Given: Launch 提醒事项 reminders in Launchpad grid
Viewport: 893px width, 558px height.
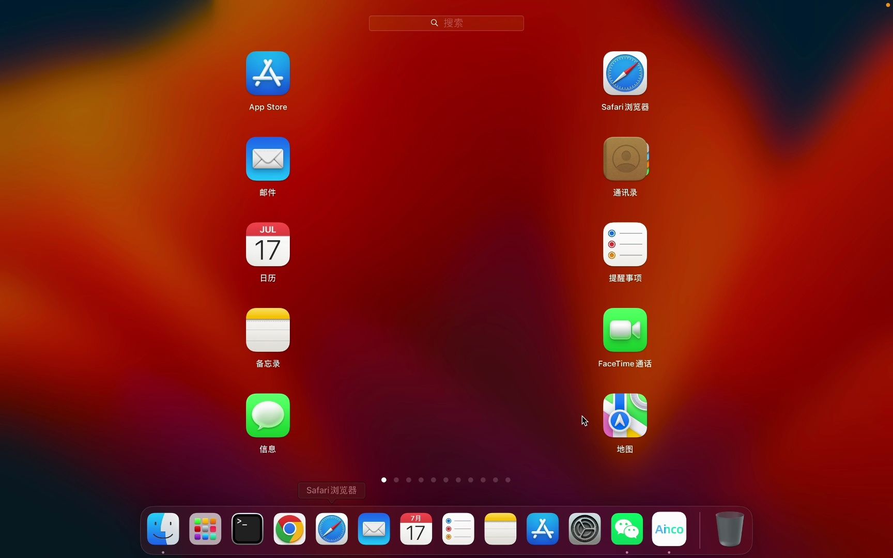Looking at the screenshot, I should click(625, 244).
